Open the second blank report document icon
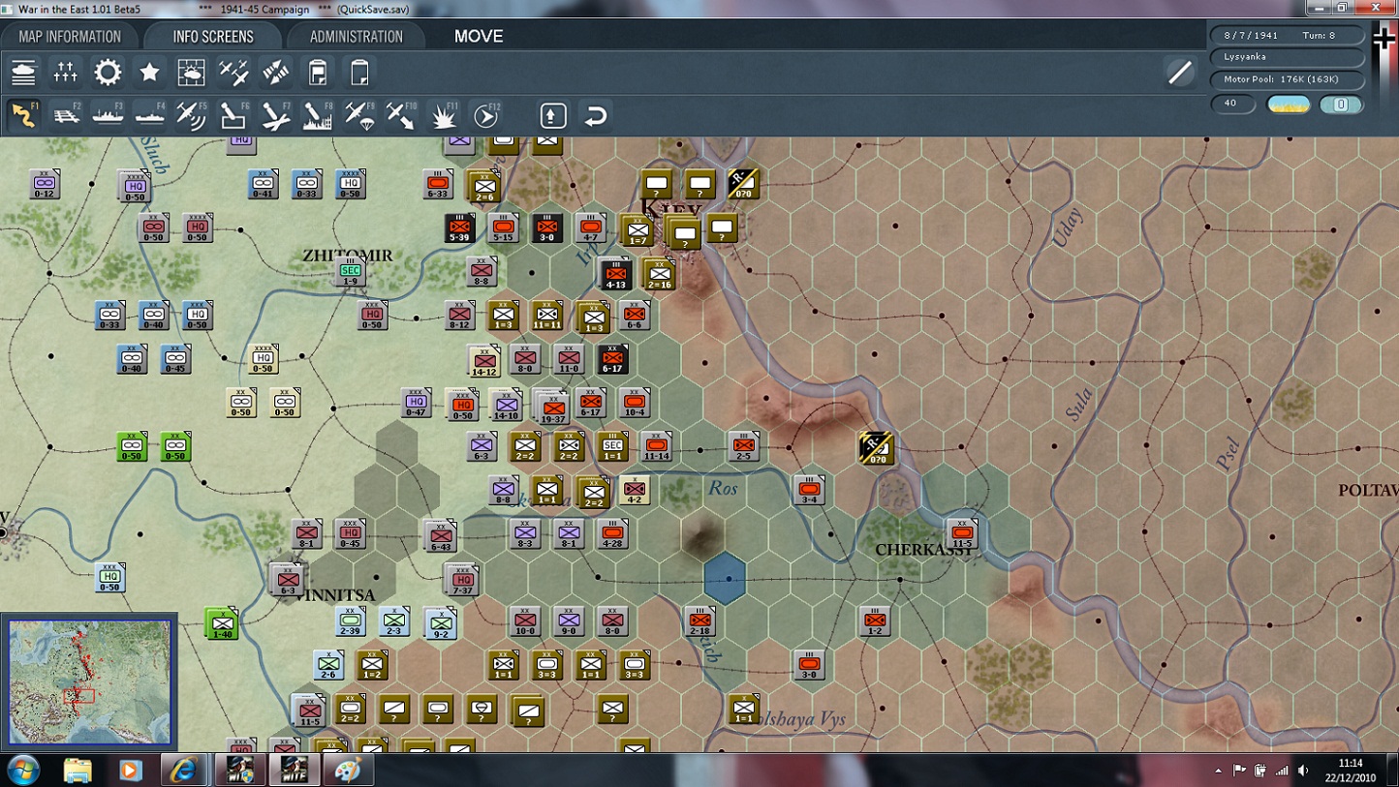Viewport: 1399px width, 787px height. 359,73
